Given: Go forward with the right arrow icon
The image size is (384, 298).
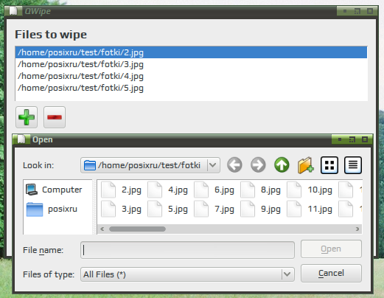Looking at the screenshot, I should (x=258, y=165).
